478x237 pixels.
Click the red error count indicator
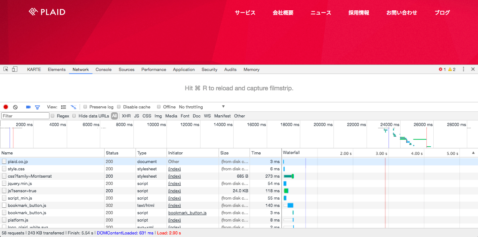click(442, 69)
